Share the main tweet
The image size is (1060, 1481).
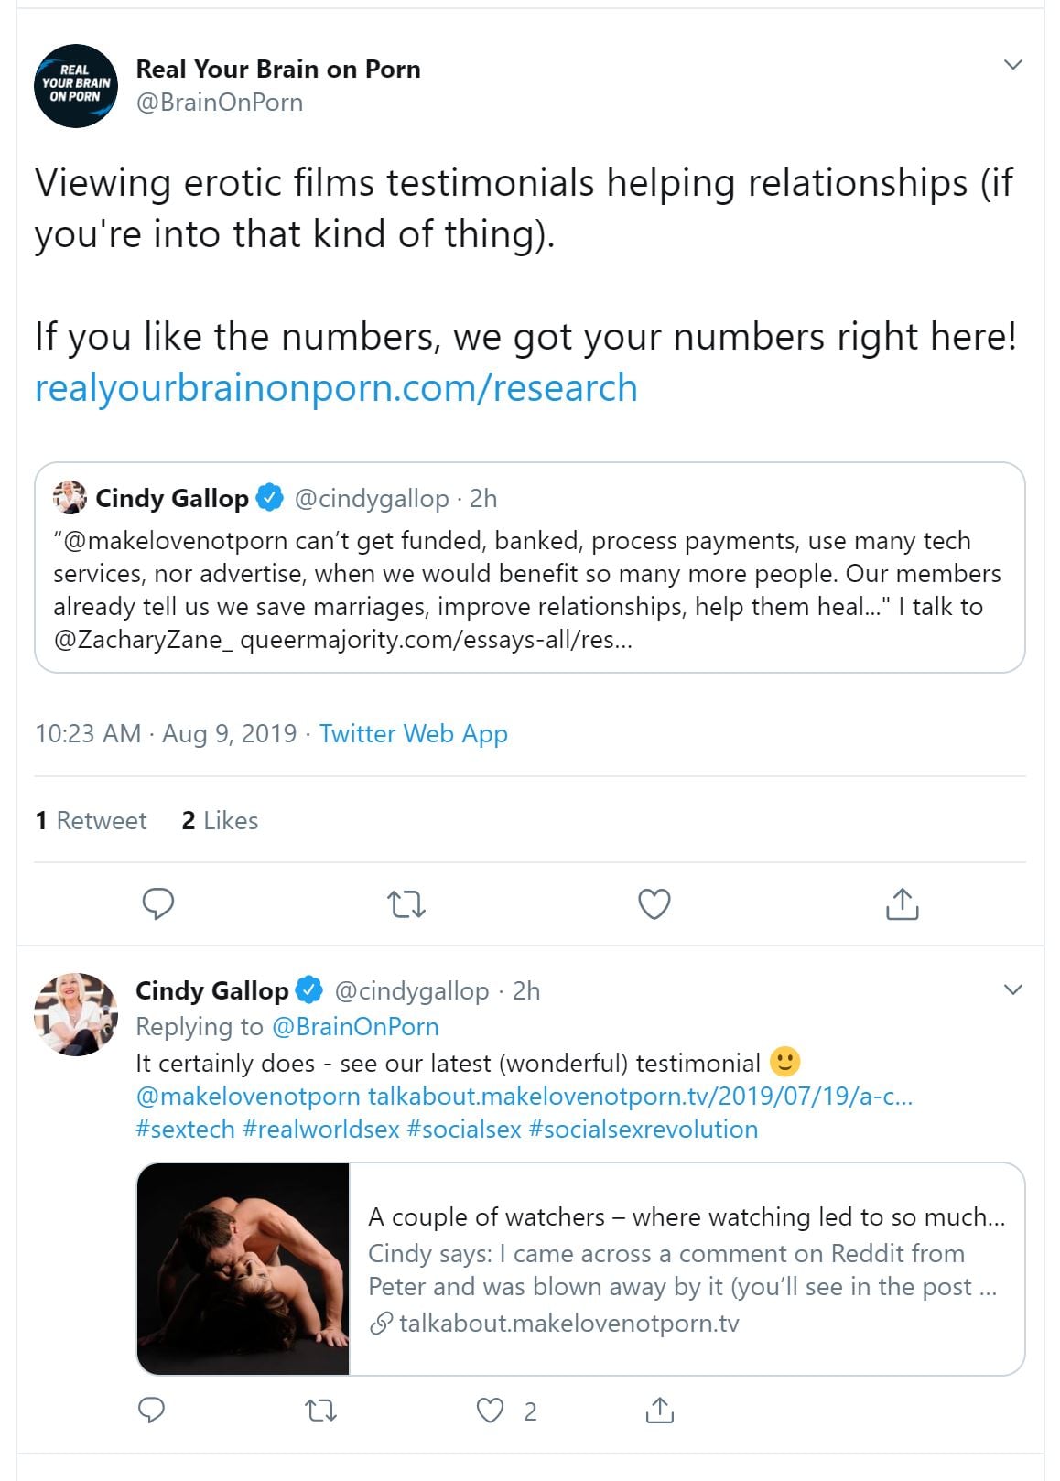(x=902, y=903)
